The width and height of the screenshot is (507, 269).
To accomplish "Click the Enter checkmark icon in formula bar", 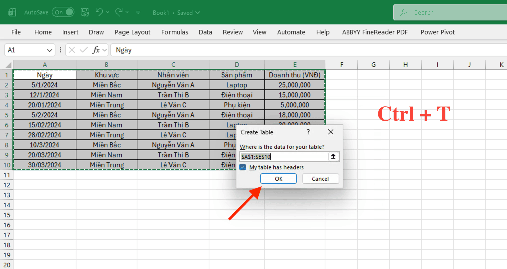I will click(x=84, y=50).
